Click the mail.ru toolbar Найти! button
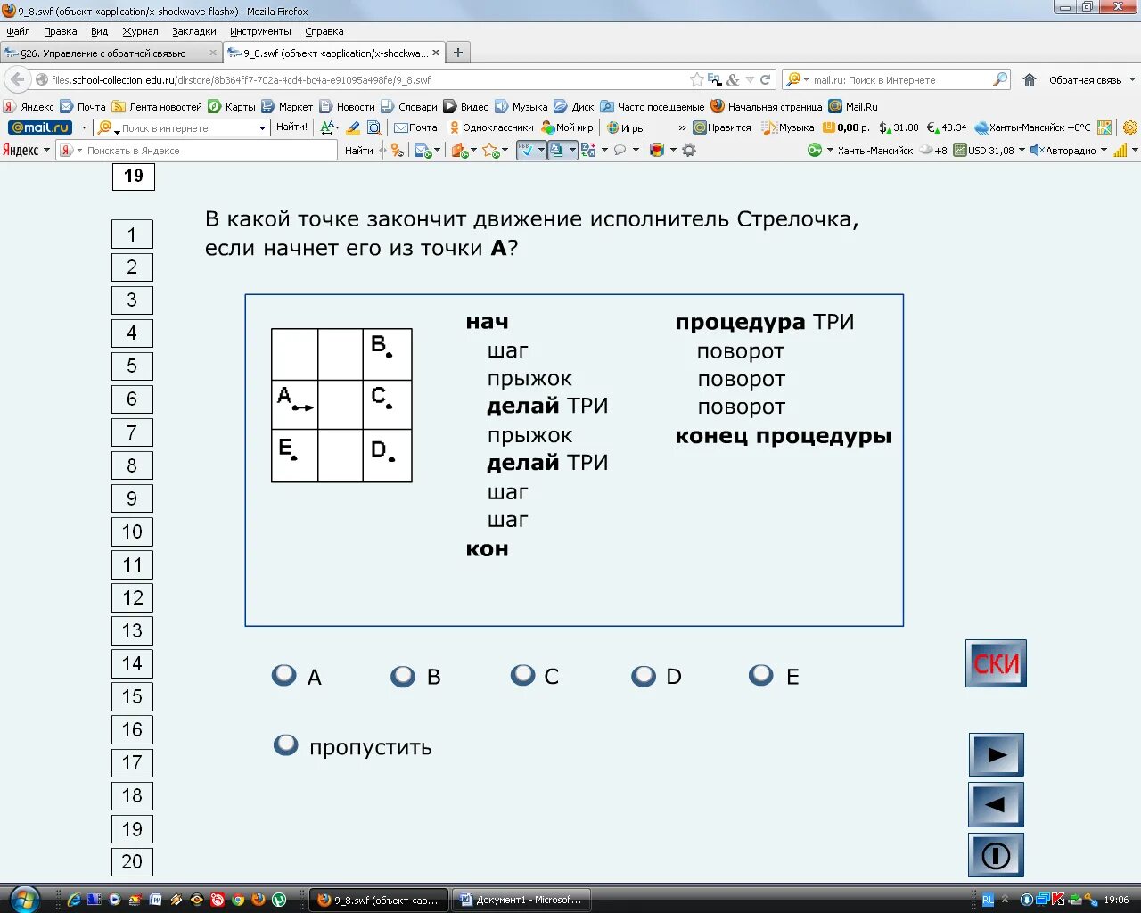The width and height of the screenshot is (1141, 913). tap(291, 127)
